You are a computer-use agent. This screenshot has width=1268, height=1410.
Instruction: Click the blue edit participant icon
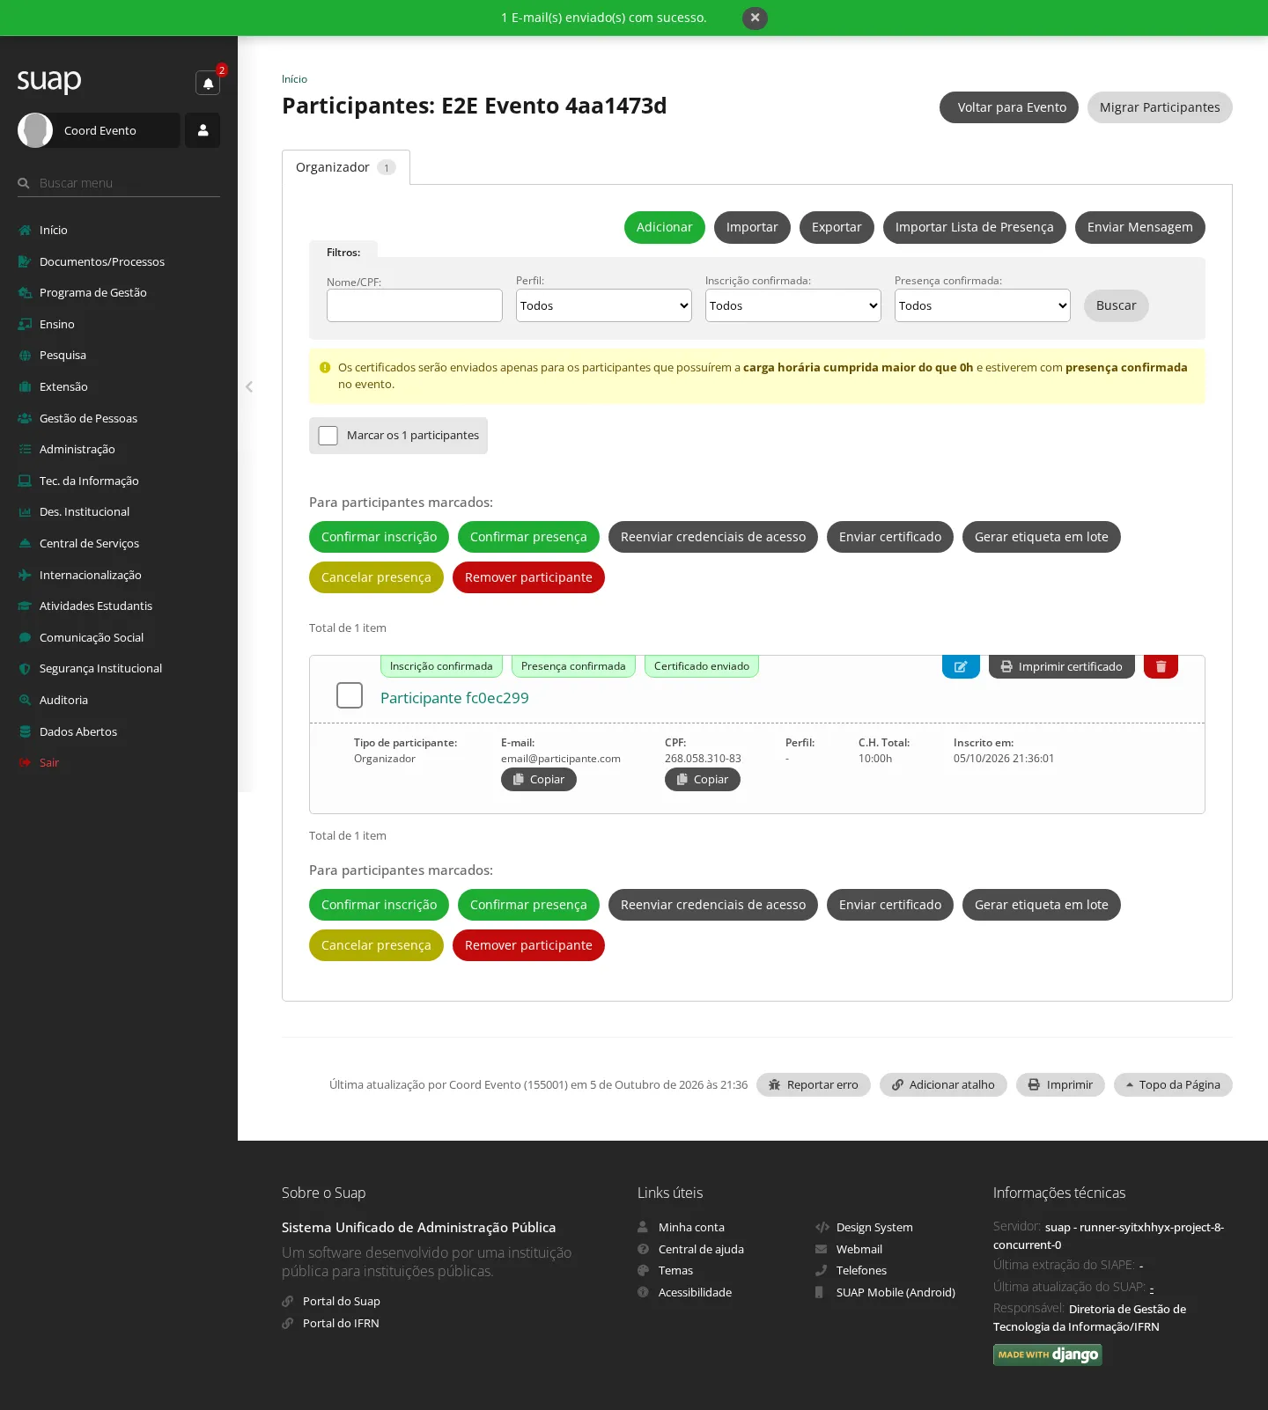click(x=961, y=666)
